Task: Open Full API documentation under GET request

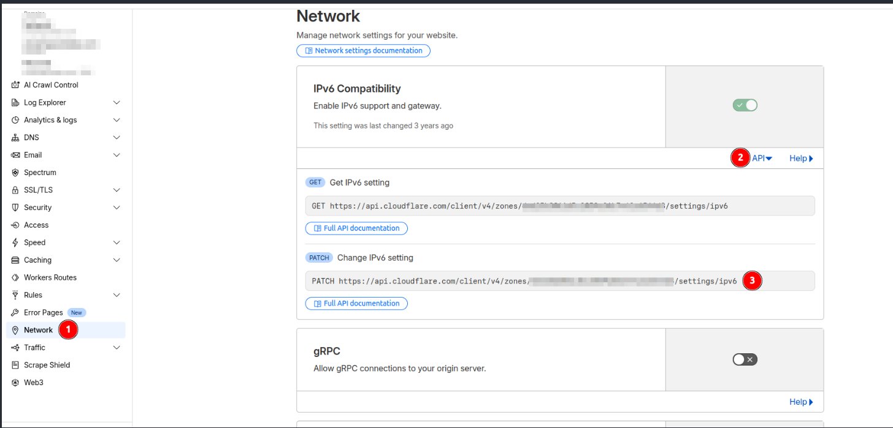Action: [356, 228]
